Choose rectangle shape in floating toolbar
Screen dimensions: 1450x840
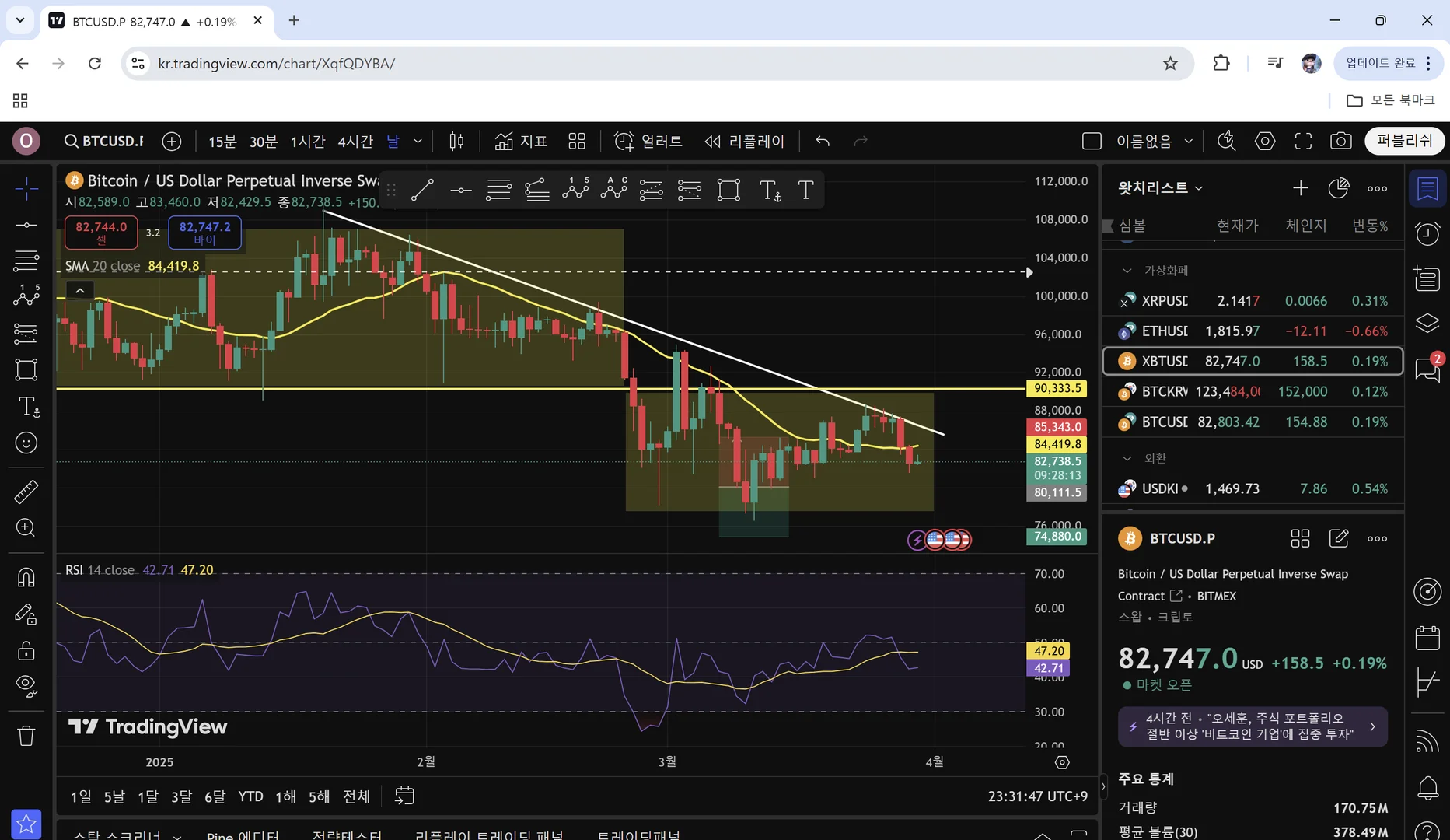tap(728, 190)
